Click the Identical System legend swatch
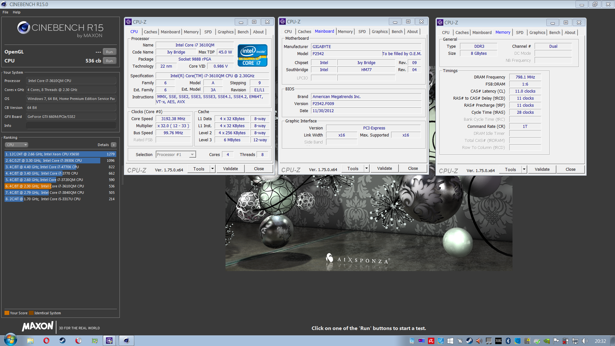 [x=31, y=313]
